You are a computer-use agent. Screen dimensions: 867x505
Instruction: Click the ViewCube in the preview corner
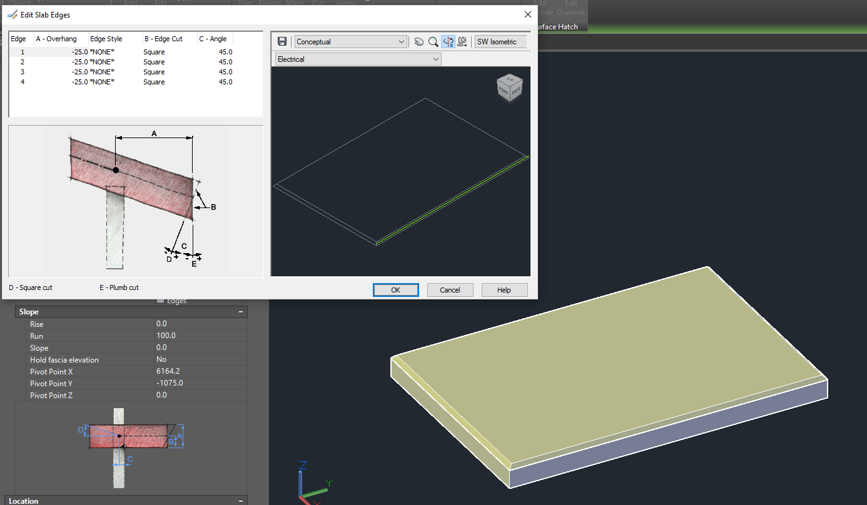(x=510, y=87)
